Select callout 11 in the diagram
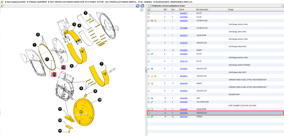 tap(60, 109)
